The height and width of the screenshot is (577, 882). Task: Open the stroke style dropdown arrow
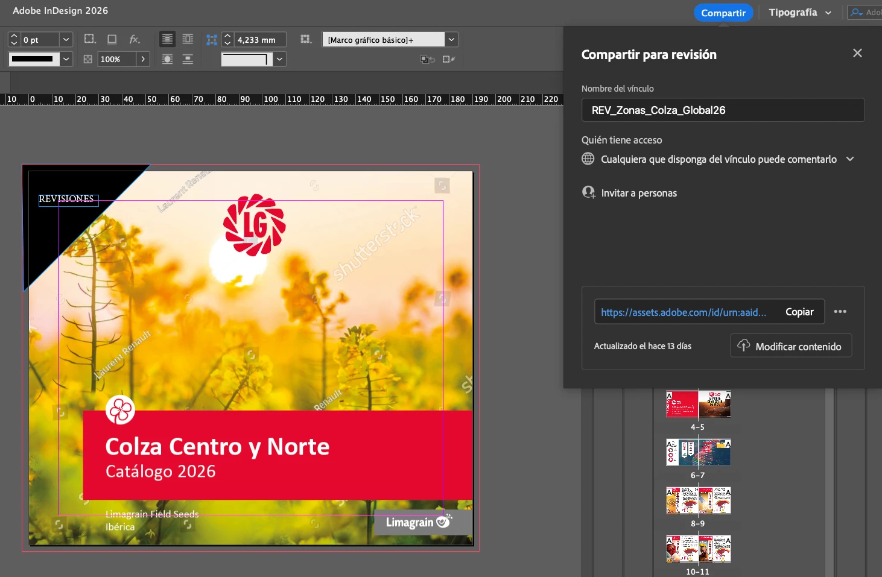click(x=66, y=59)
